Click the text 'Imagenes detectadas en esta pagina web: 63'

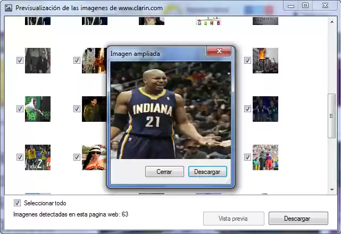click(71, 214)
